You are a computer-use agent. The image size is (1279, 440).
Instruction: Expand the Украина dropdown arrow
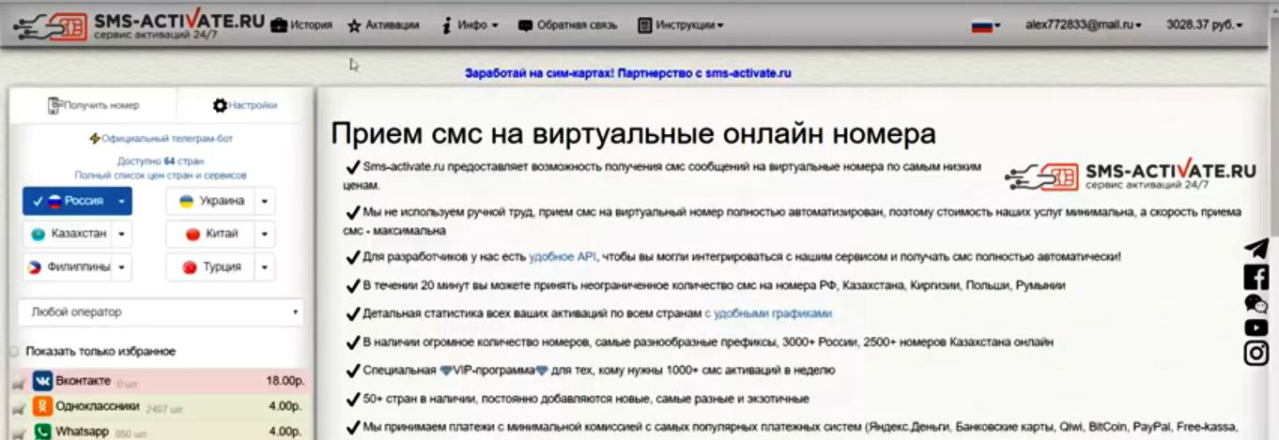point(265,201)
